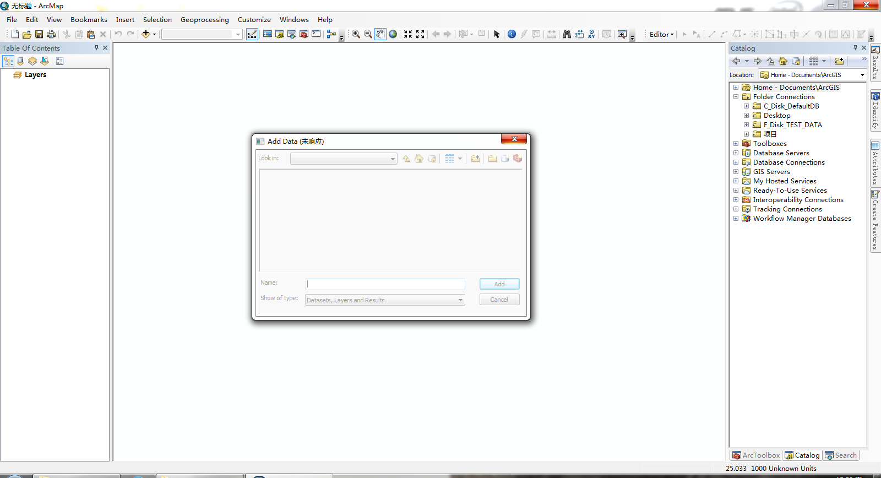This screenshot has height=478, width=881.
Task: Switch to the Search tab at bottom
Action: (841, 455)
